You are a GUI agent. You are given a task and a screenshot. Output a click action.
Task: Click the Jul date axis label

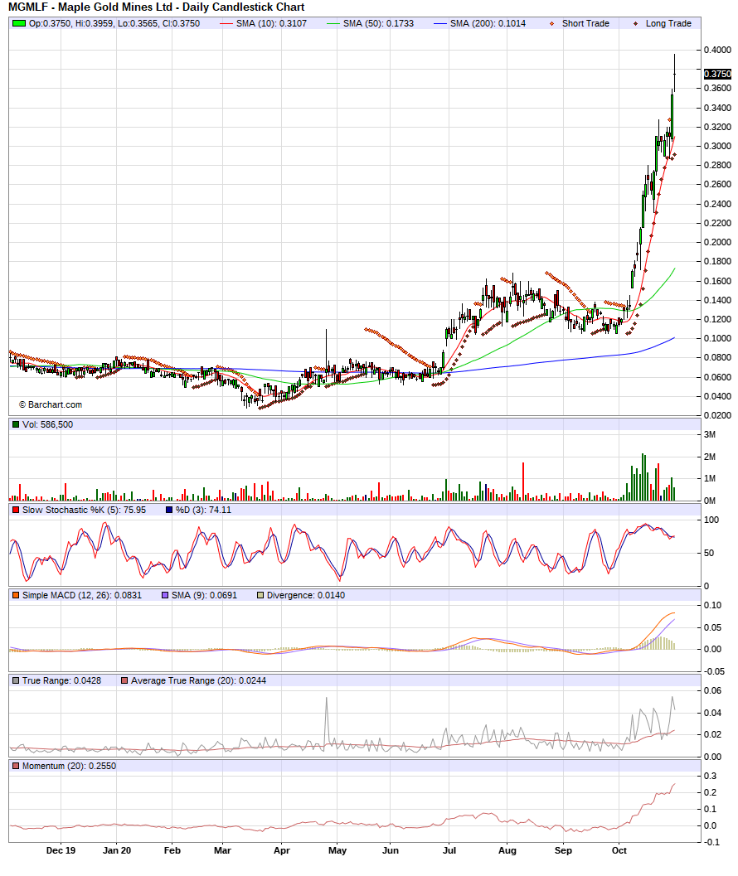coord(449,851)
